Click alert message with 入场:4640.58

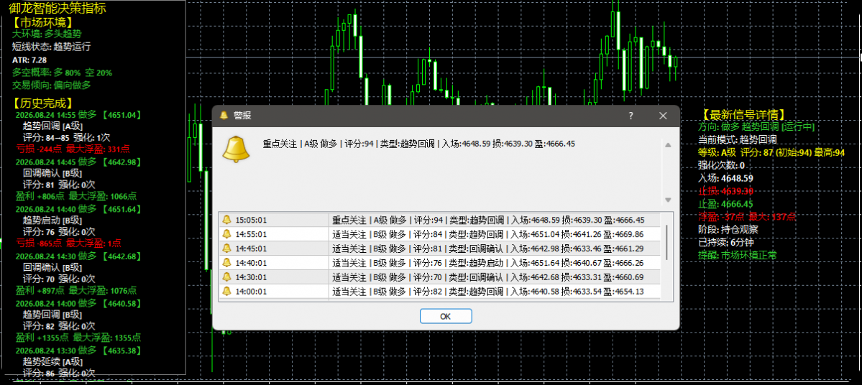click(x=487, y=291)
